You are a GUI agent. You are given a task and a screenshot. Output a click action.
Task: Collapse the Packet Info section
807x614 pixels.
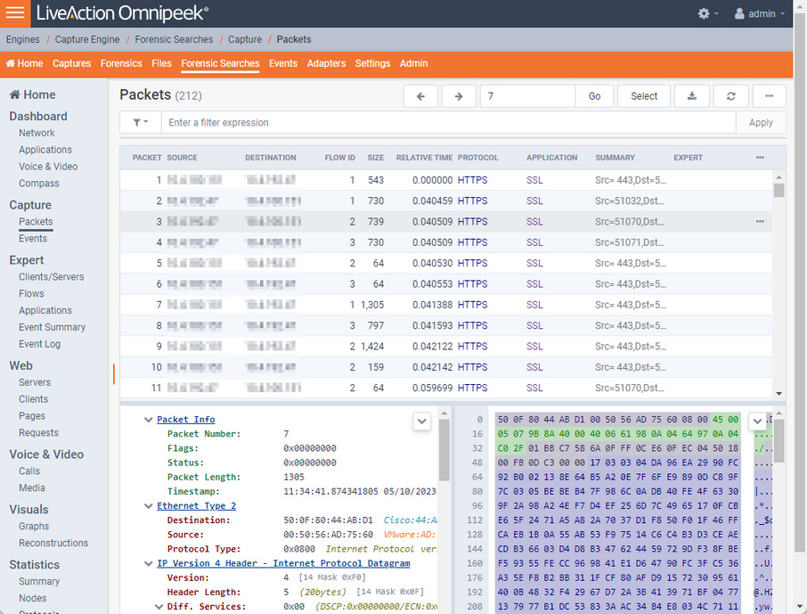pyautogui.click(x=147, y=419)
